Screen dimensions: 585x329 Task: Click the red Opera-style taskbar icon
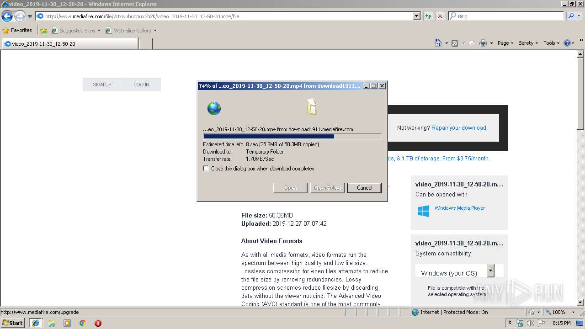tap(98, 323)
